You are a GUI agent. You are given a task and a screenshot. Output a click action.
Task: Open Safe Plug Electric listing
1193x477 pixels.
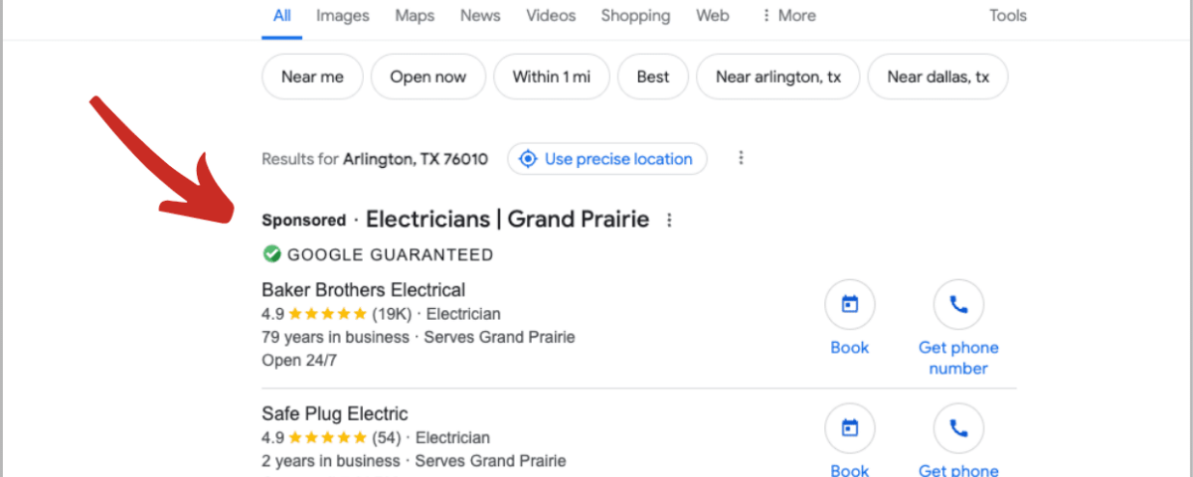click(x=335, y=413)
